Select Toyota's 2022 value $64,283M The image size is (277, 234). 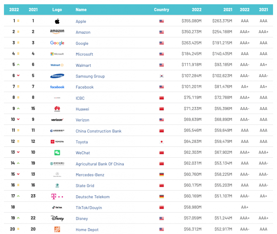pyautogui.click(x=193, y=141)
